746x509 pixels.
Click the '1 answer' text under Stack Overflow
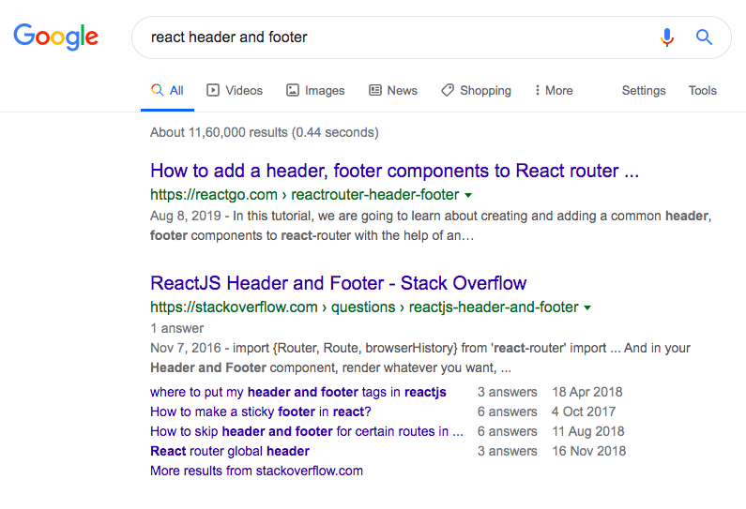click(x=177, y=328)
